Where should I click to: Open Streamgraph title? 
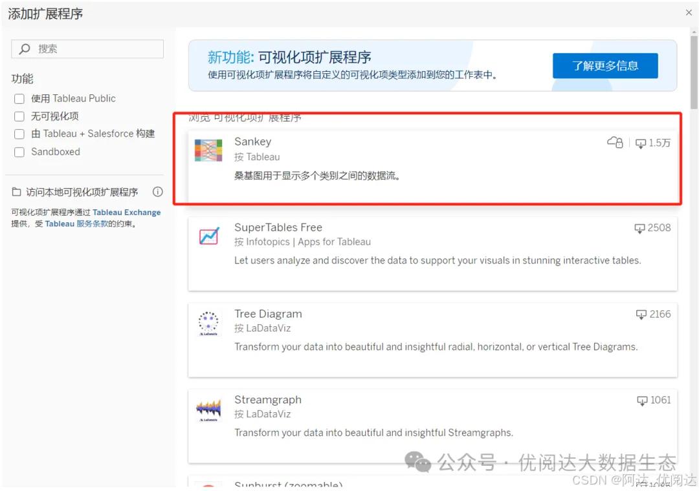(268, 400)
